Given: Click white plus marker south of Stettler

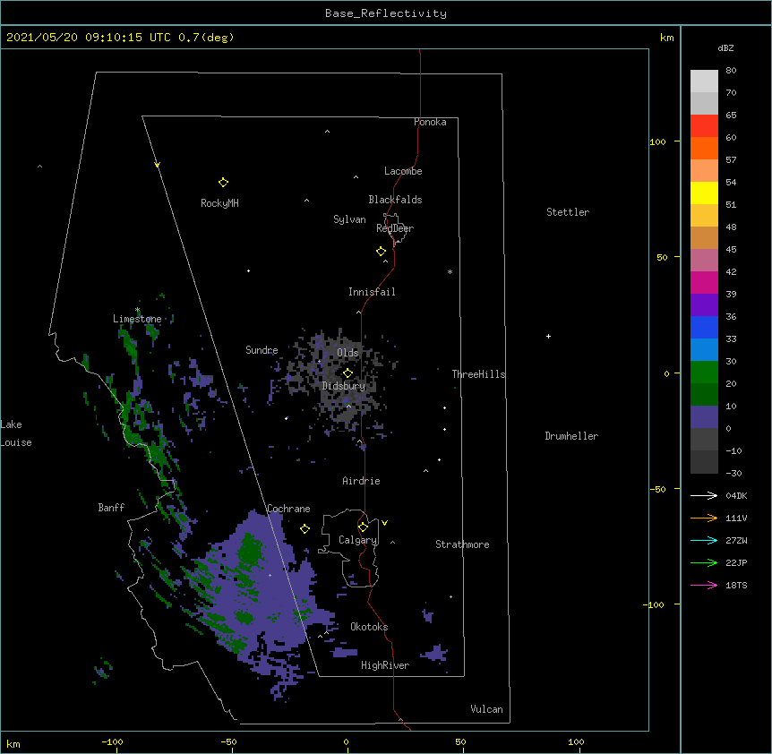Looking at the screenshot, I should coord(548,336).
